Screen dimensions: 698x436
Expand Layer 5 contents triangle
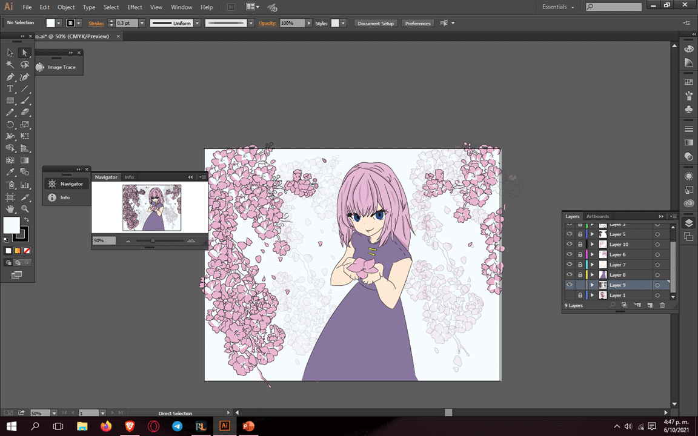(592, 234)
